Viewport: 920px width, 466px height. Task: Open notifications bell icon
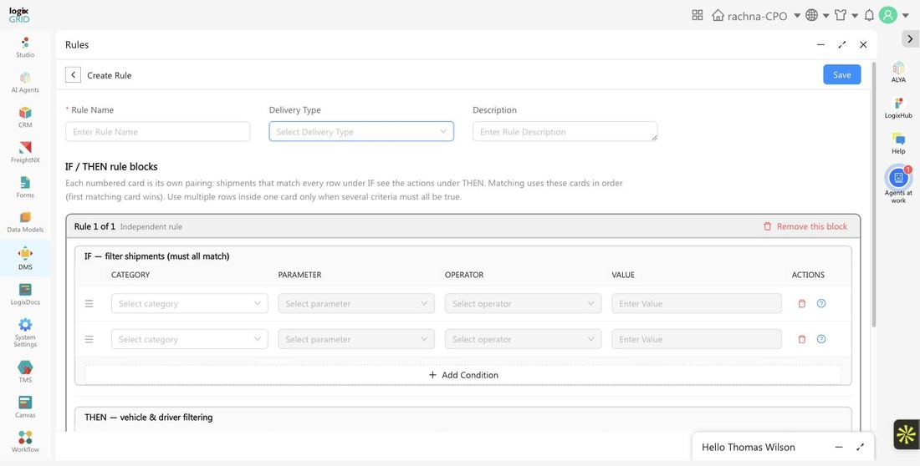point(870,15)
